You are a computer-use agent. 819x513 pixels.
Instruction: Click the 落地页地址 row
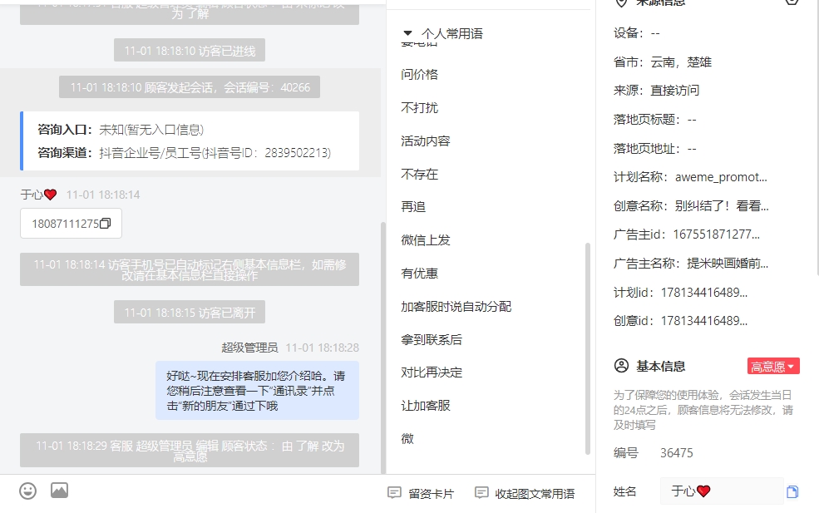pos(655,149)
